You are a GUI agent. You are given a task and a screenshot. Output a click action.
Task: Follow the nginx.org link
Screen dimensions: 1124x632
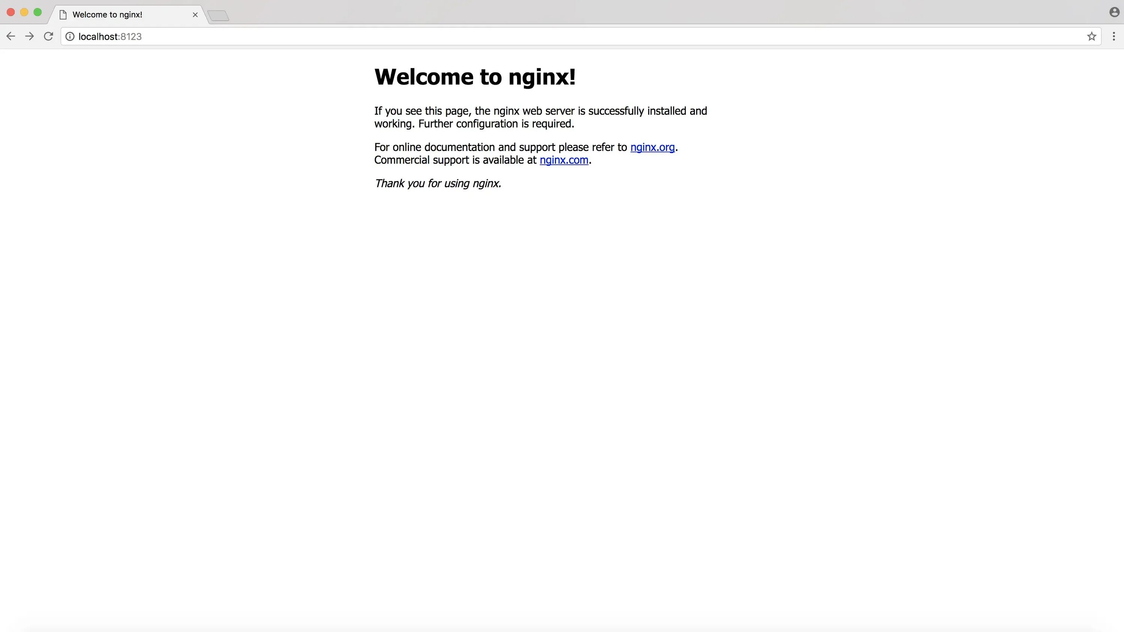pyautogui.click(x=652, y=148)
